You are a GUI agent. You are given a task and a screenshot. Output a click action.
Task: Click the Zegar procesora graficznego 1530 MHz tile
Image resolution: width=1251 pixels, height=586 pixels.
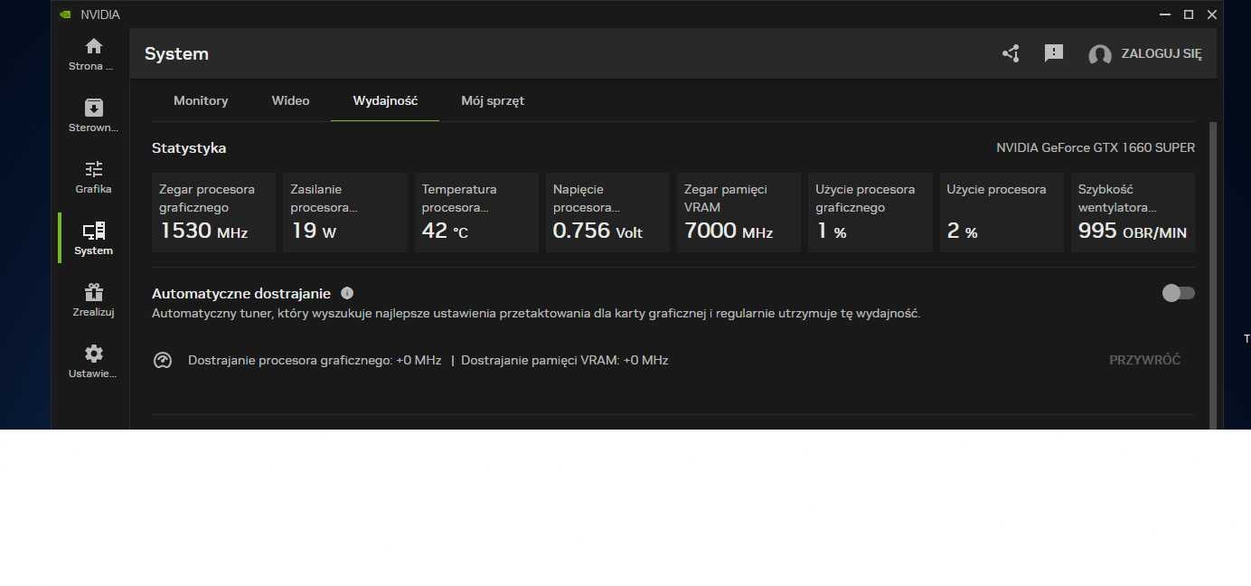pyautogui.click(x=213, y=212)
